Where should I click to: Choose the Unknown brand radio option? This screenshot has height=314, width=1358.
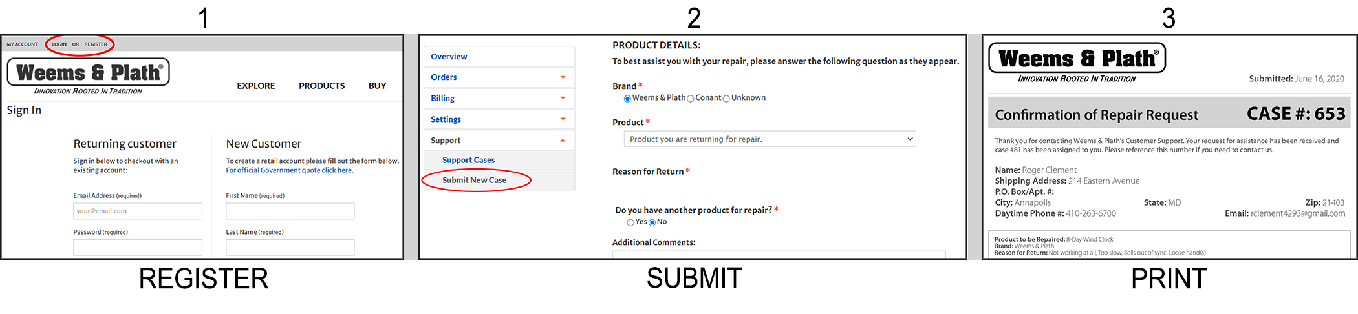pyautogui.click(x=726, y=99)
